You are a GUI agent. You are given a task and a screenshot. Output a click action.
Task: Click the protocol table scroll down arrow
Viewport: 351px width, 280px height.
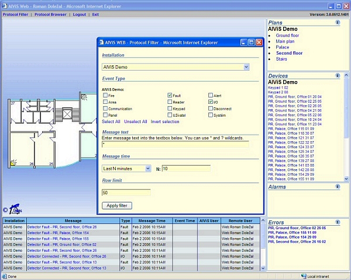coord(263,268)
